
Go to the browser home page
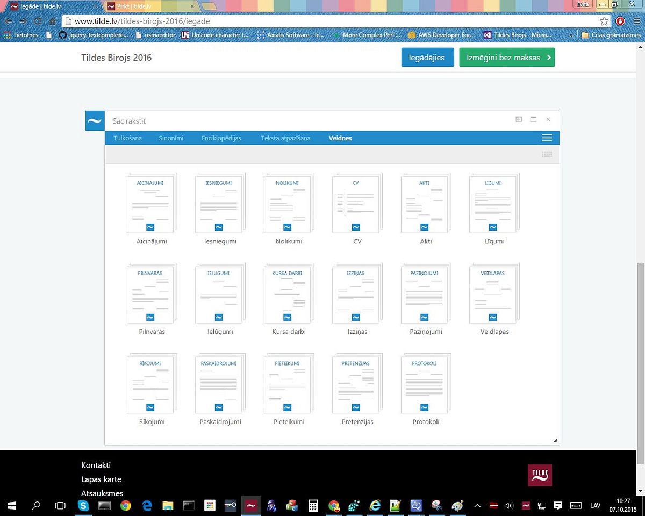[53, 21]
